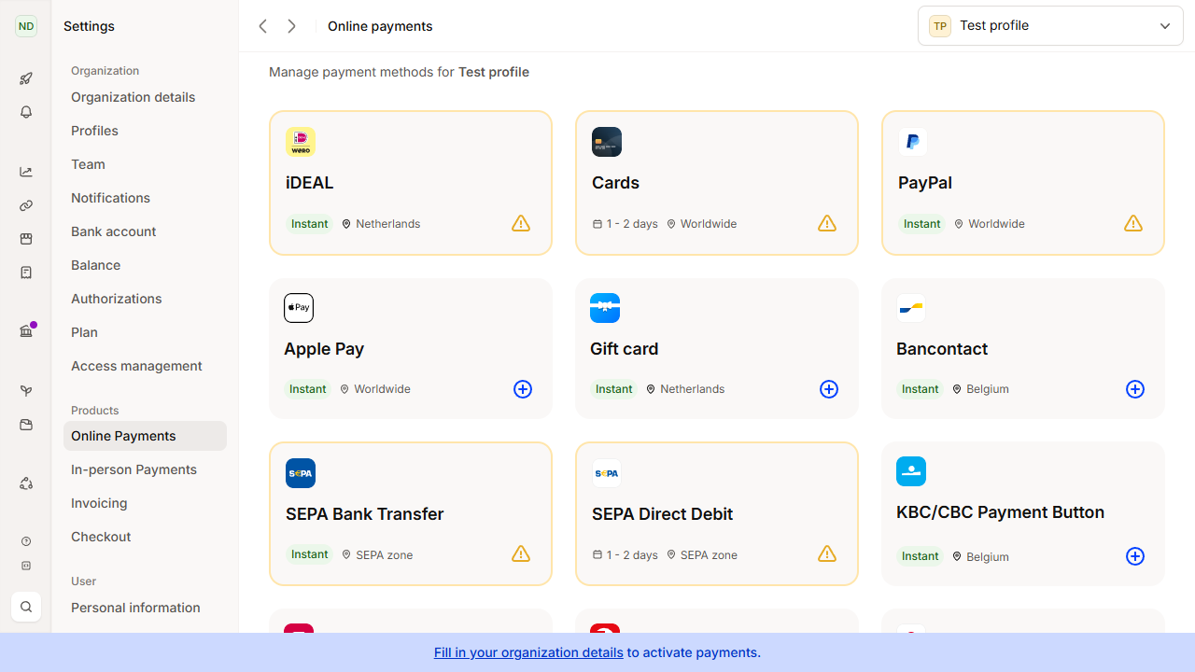
Task: Add Apple Pay with its plus icon
Action: 523,389
